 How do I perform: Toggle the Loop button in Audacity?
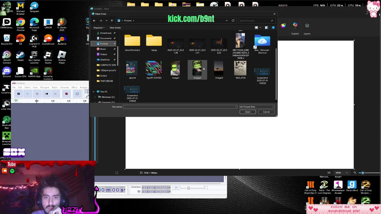(x=77, y=94)
